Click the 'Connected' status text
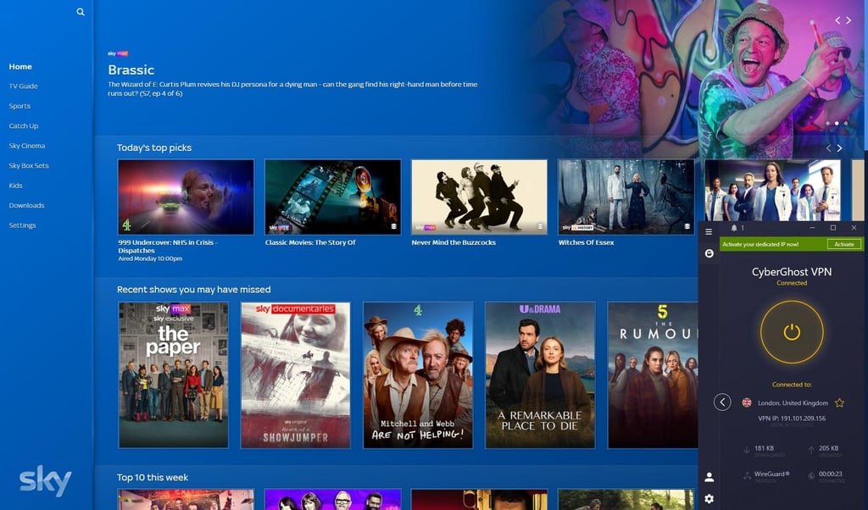This screenshot has height=510, width=868. [792, 283]
